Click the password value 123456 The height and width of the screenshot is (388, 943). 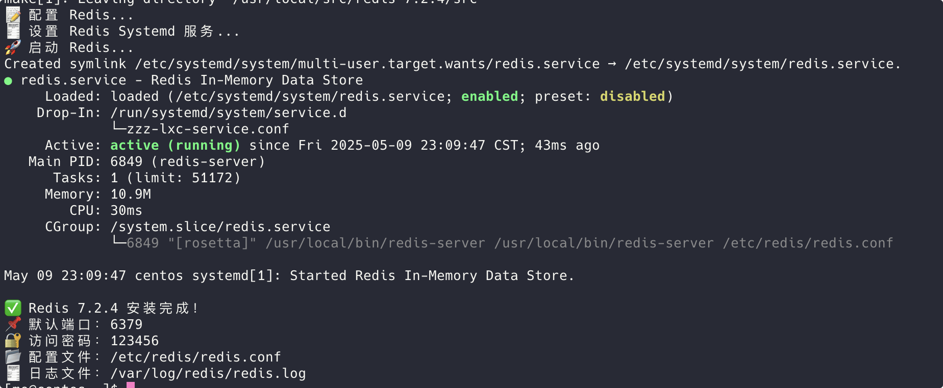pyautogui.click(x=134, y=341)
